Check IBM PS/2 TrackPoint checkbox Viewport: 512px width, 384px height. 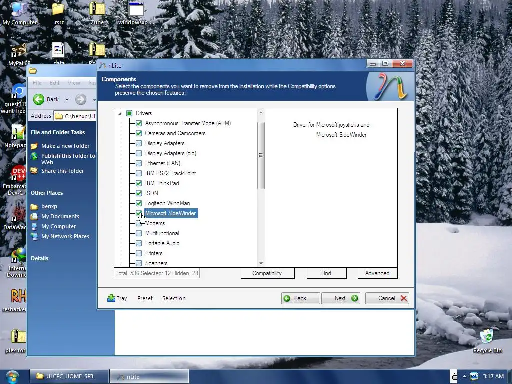tap(139, 173)
